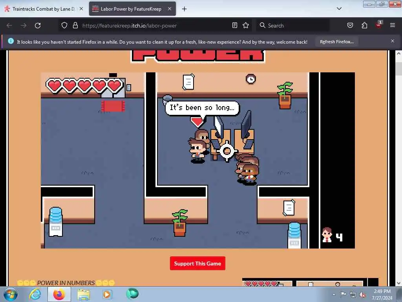Focus the Firefox Search box
The height and width of the screenshot is (302, 402).
coord(293,26)
